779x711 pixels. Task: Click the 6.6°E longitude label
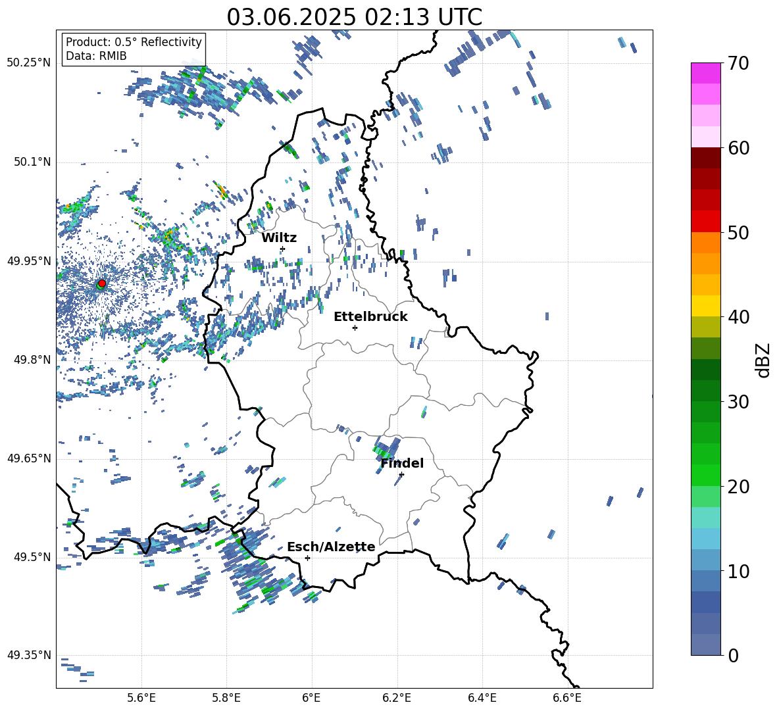pyautogui.click(x=567, y=698)
